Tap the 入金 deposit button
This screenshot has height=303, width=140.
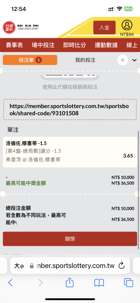(x=105, y=28)
